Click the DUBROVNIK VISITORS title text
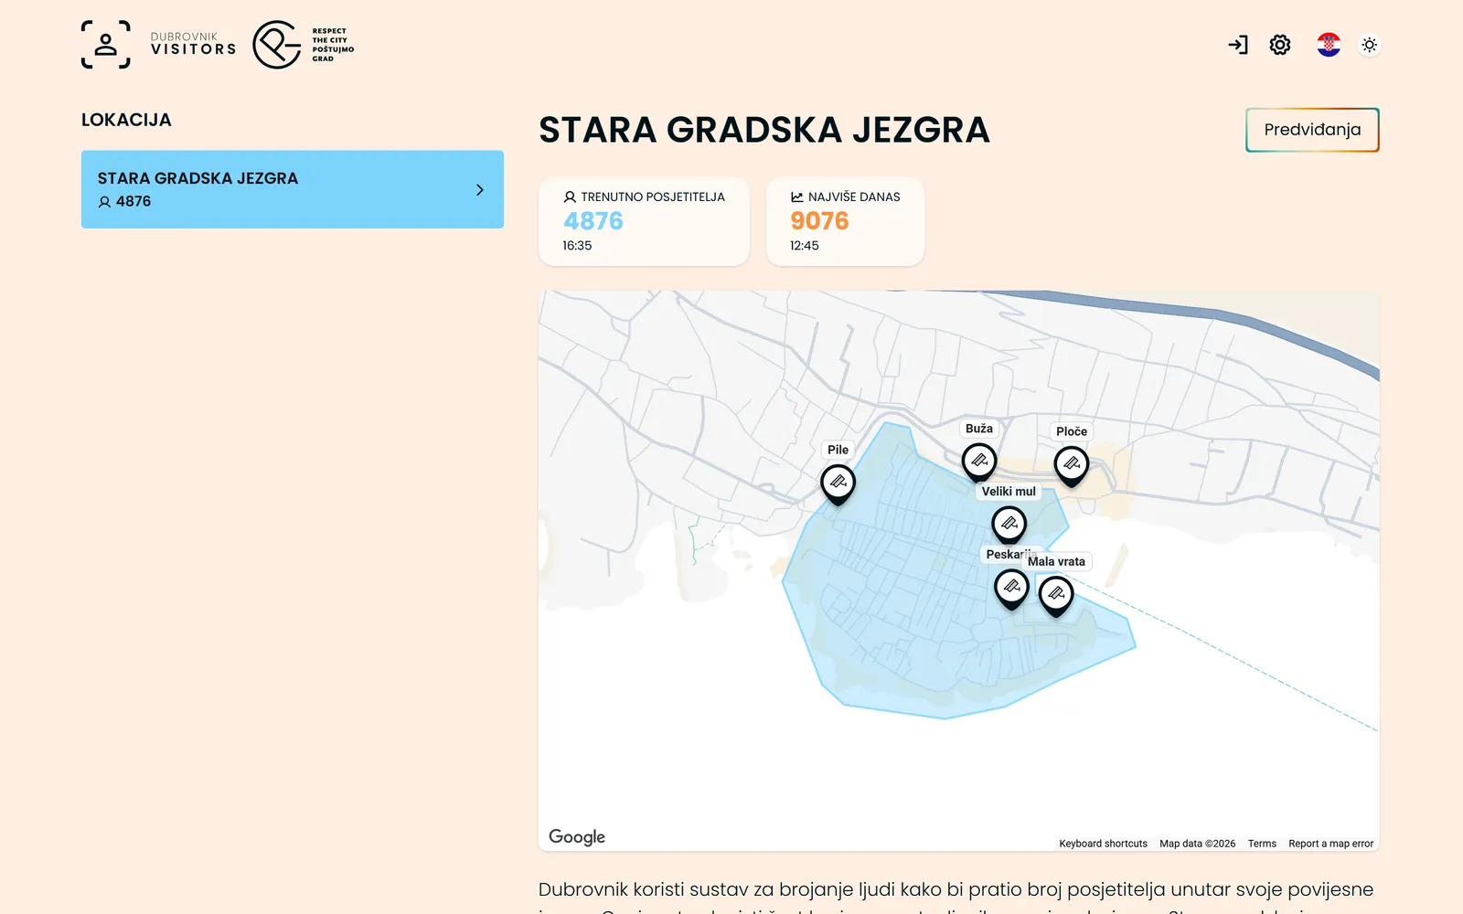 [193, 44]
